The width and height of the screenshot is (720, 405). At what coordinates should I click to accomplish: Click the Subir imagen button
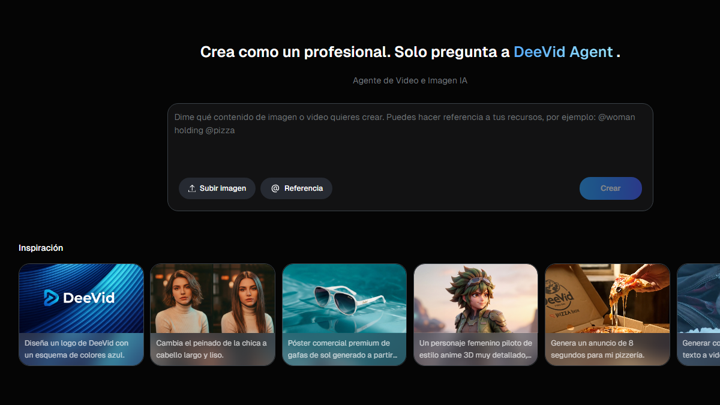[x=217, y=188]
